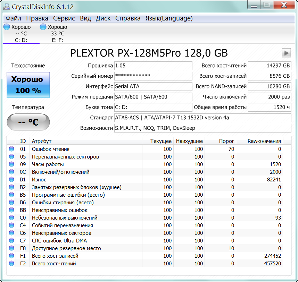This screenshot has width=298, height=282.
Task: Click status icon of row F1 Всего хост-записей
Action: pos(11,256)
